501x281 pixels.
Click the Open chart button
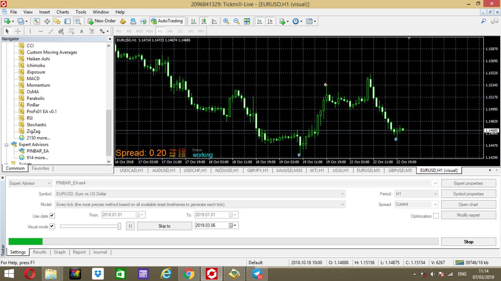(469, 204)
